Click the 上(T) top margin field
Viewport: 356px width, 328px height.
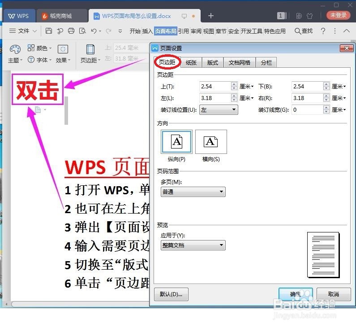pos(215,87)
